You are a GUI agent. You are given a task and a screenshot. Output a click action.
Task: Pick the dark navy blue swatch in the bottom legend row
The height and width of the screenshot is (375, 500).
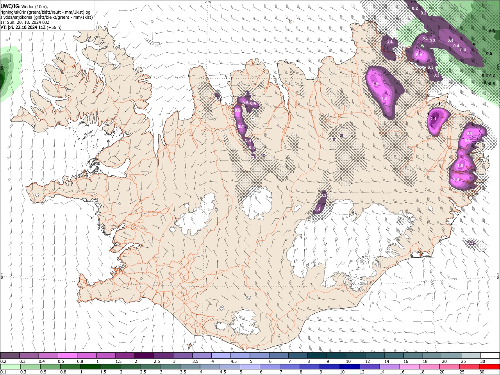click(349, 366)
